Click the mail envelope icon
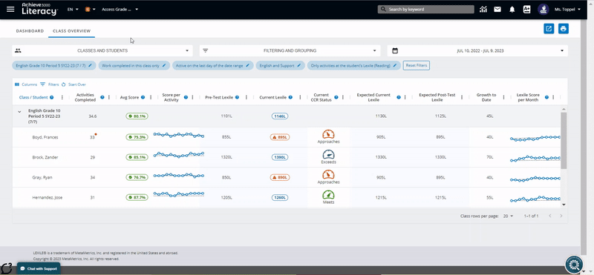The height and width of the screenshot is (275, 594). [497, 10]
